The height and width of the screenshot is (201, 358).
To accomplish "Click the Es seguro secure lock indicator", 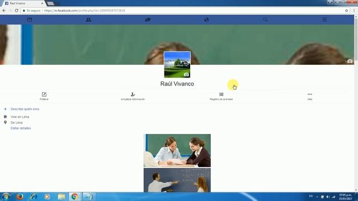I will point(31,11).
